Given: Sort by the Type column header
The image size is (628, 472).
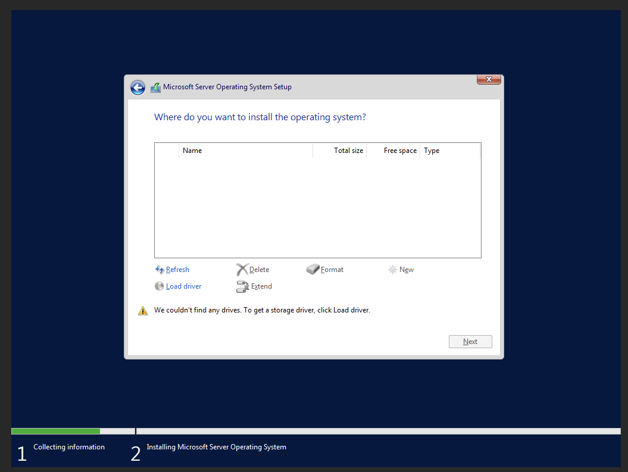Looking at the screenshot, I should point(450,151).
